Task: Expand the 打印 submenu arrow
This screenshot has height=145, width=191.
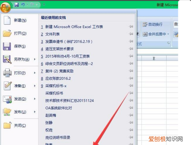Action: pyautogui.click(x=35, y=73)
